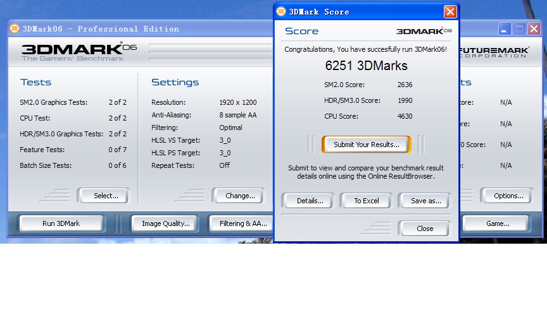Click the 3DMark Score dialog title icon
Image resolution: width=547 pixels, height=327 pixels.
(x=281, y=11)
